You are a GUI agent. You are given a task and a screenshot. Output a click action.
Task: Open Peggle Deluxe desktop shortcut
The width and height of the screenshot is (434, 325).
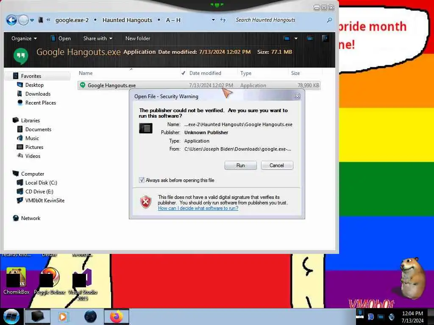click(x=50, y=281)
